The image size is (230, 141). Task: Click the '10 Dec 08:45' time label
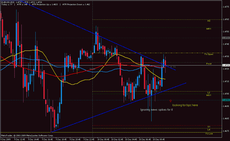coord(159,140)
